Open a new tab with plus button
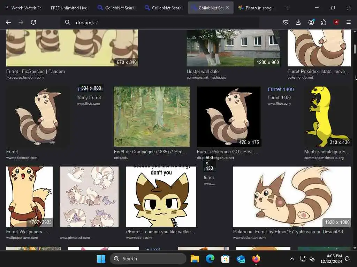Viewport: 357px width, 267px height. 288,8
